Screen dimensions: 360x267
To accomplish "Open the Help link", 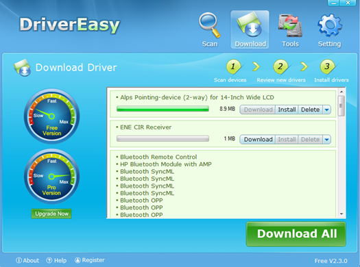I will pos(60,260).
